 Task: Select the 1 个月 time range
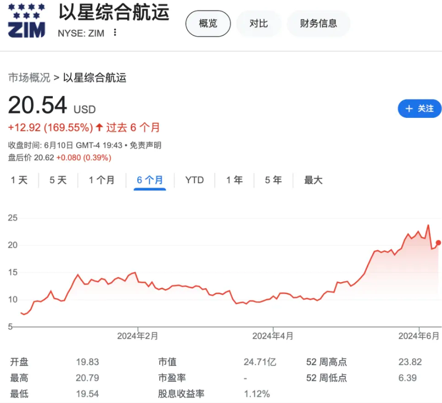coord(102,180)
